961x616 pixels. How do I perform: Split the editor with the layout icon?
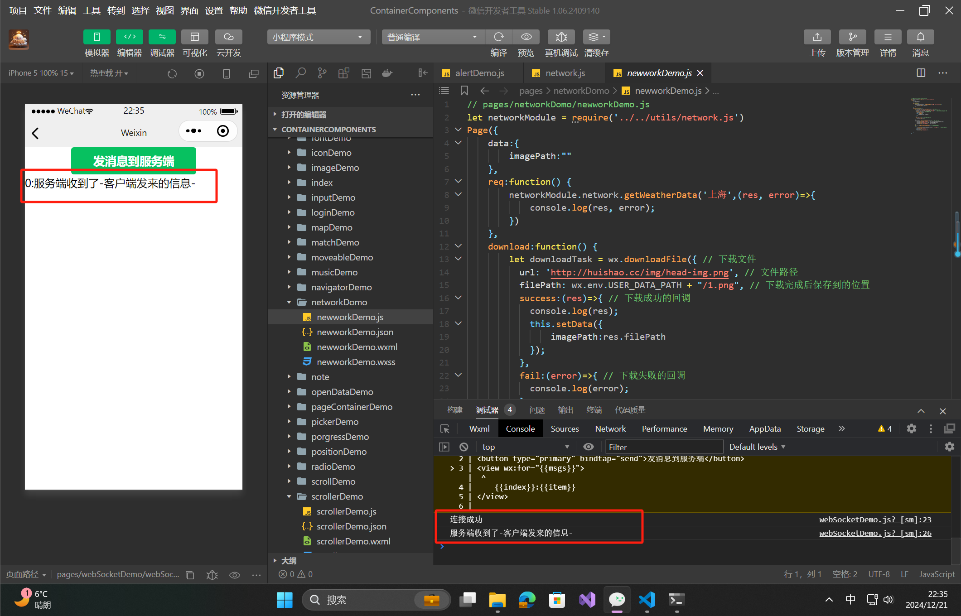click(x=921, y=73)
